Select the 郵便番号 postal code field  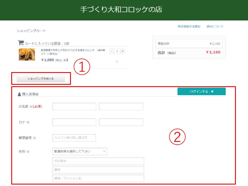74,138
